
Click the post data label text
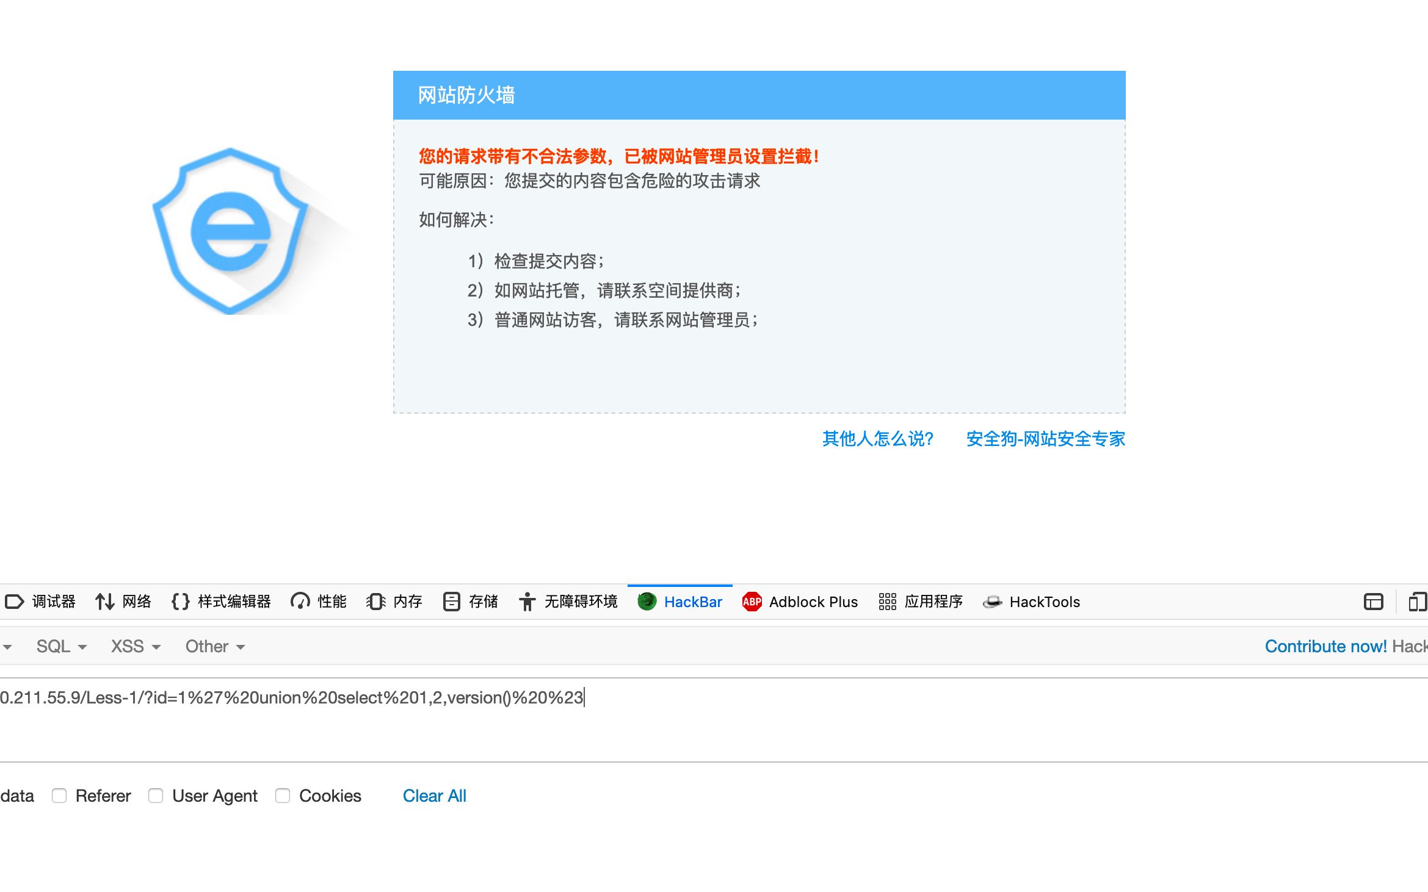(17, 796)
